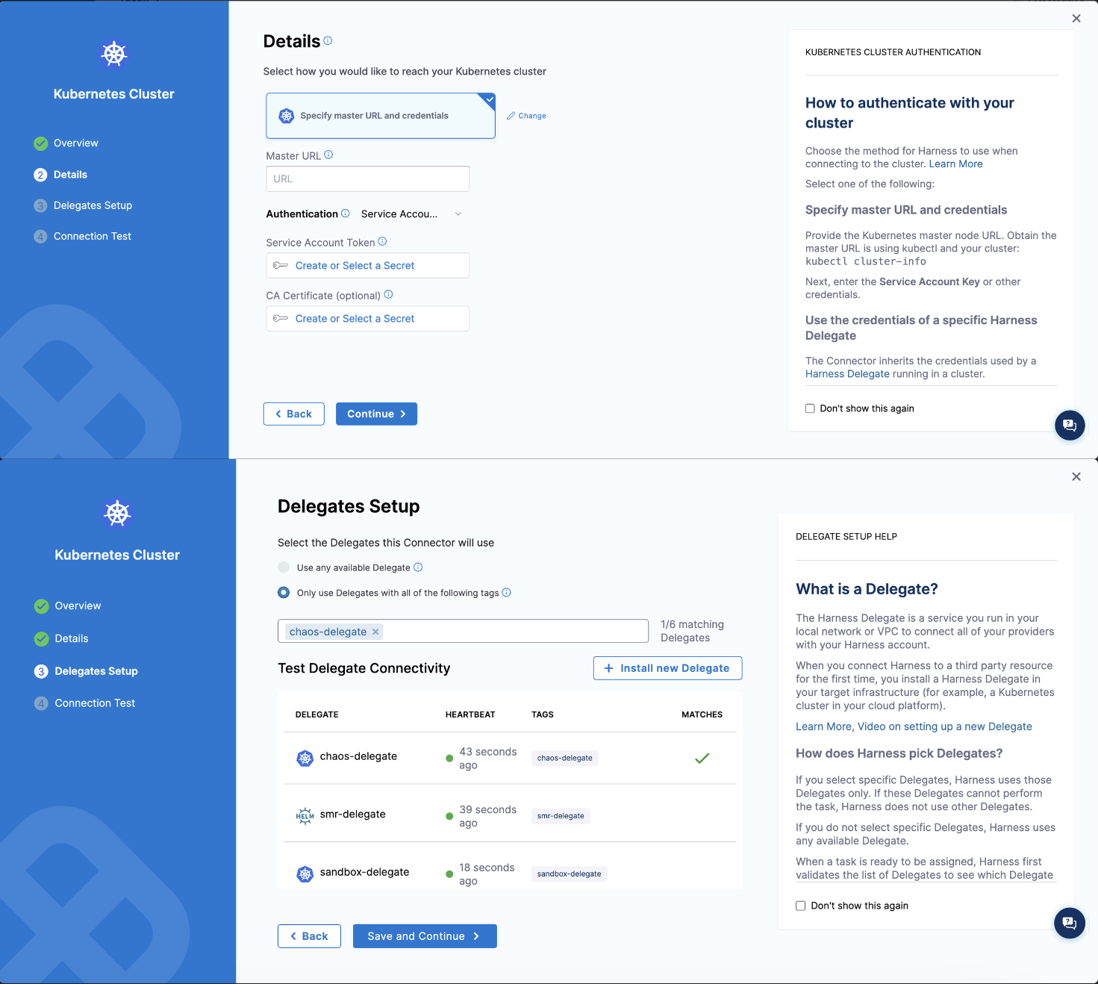
Task: Open Learn More, Video on setting up Delegate link
Action: pyautogui.click(x=914, y=726)
